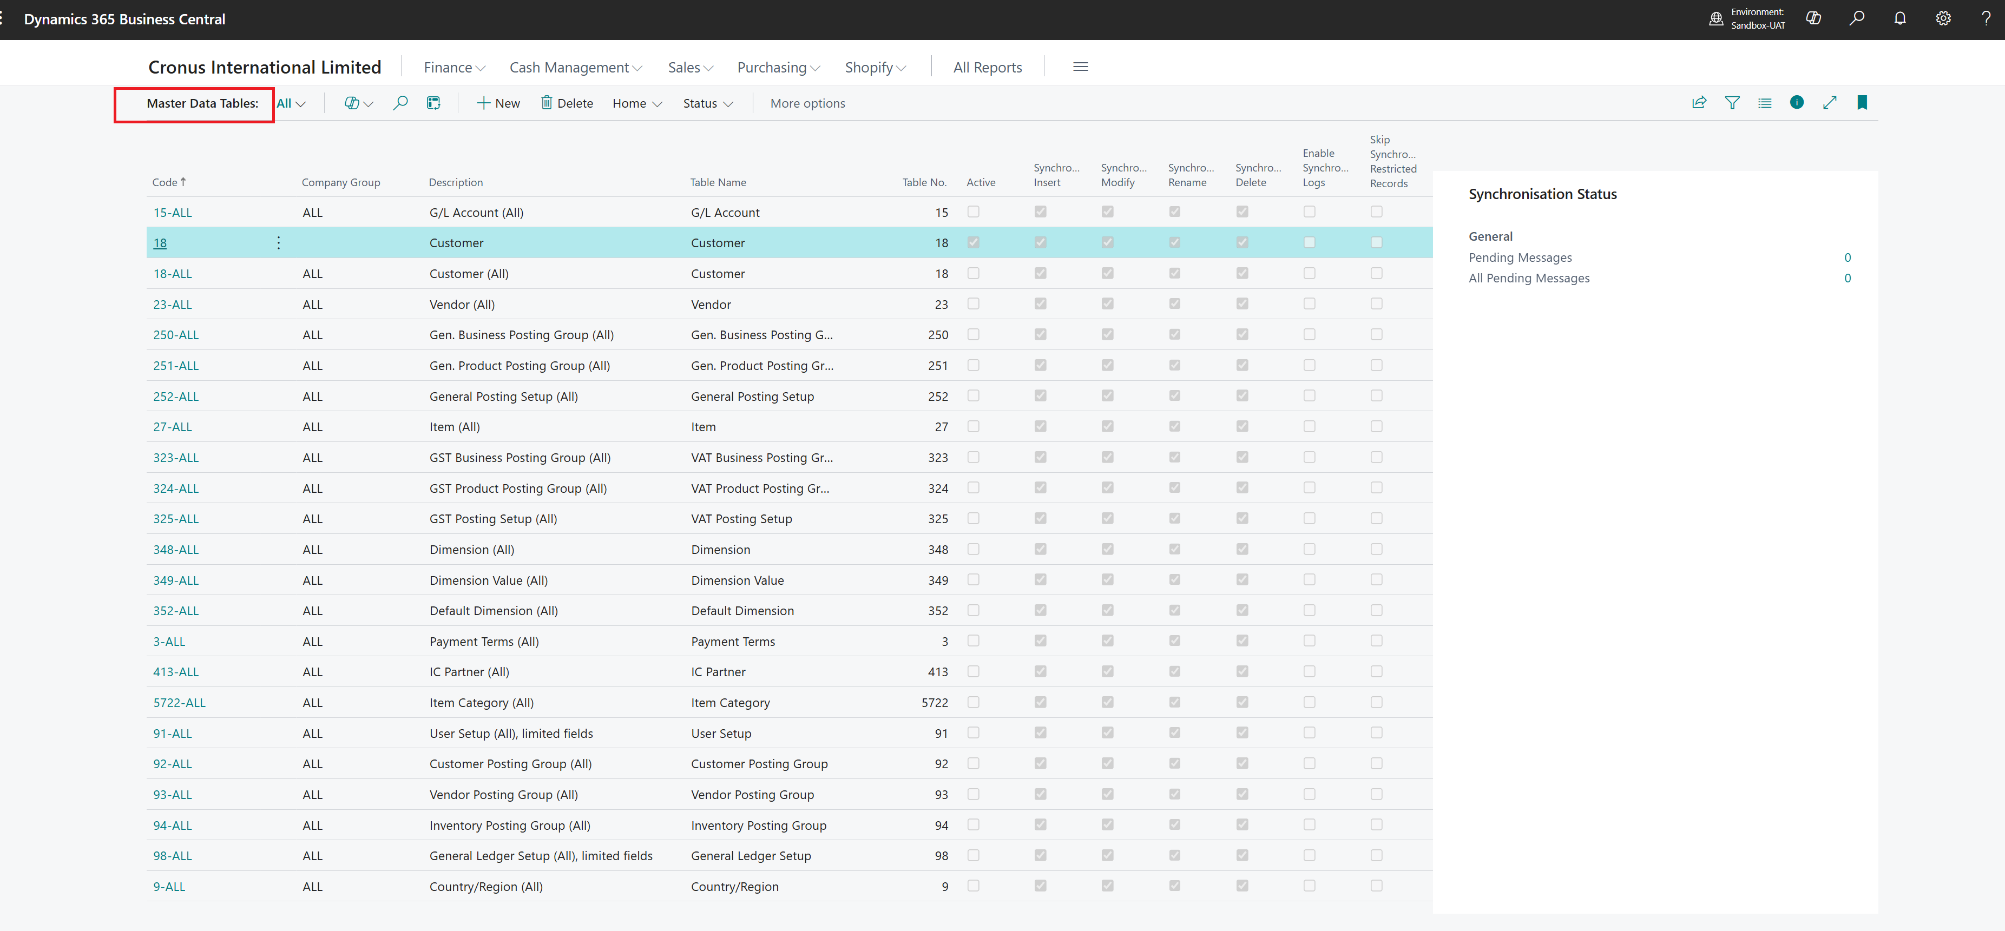
Task: Open the 15-ALL code link
Action: [x=172, y=213]
